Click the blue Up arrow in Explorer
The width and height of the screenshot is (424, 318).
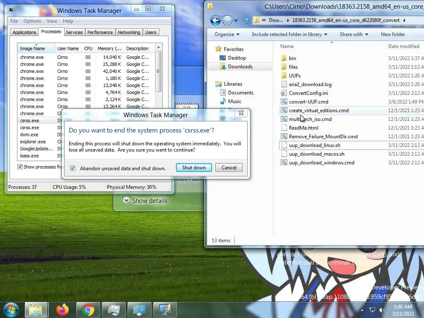pos(246,20)
